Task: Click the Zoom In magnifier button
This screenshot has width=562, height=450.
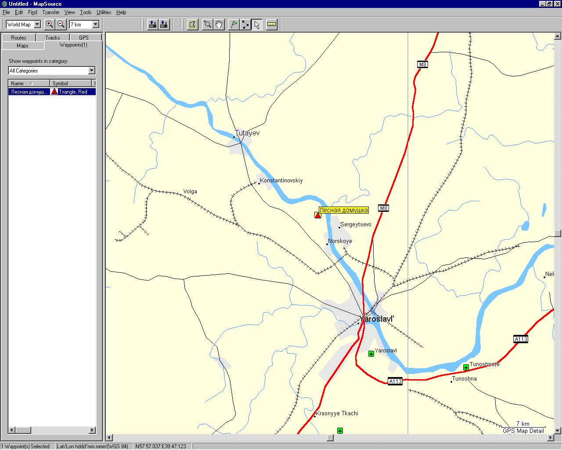Action: point(50,25)
